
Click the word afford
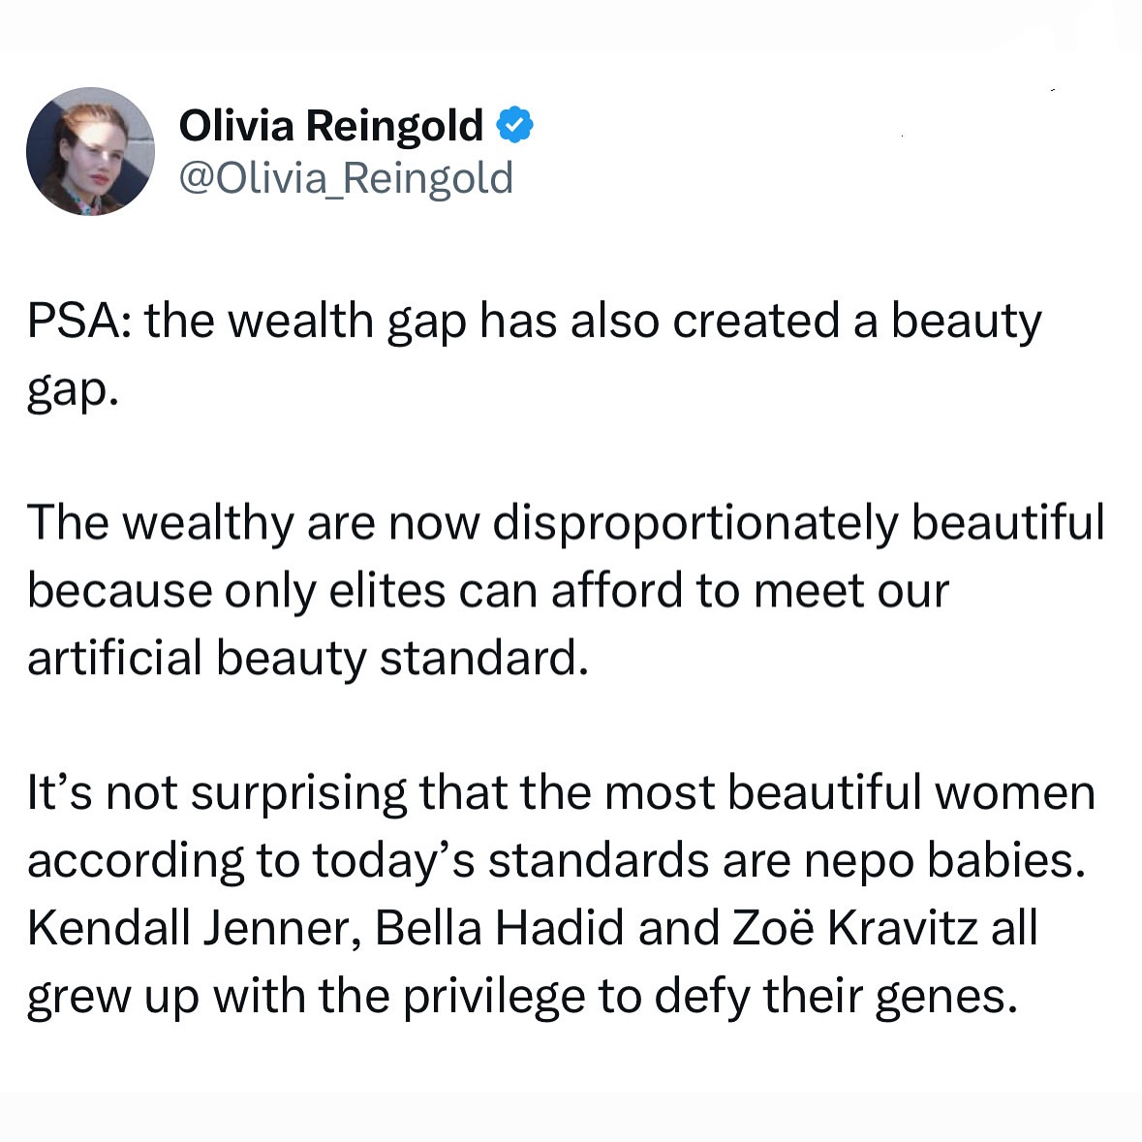point(617,590)
